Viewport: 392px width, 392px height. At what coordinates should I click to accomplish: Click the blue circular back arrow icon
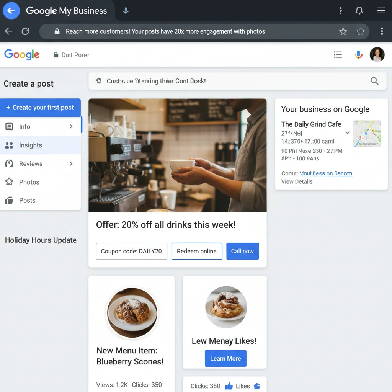tap(11, 11)
